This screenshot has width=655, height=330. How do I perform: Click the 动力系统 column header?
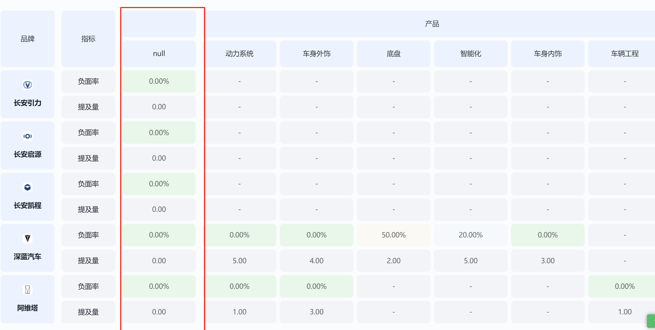239,54
